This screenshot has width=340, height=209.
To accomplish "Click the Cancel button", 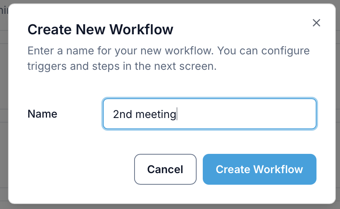I will (165, 169).
